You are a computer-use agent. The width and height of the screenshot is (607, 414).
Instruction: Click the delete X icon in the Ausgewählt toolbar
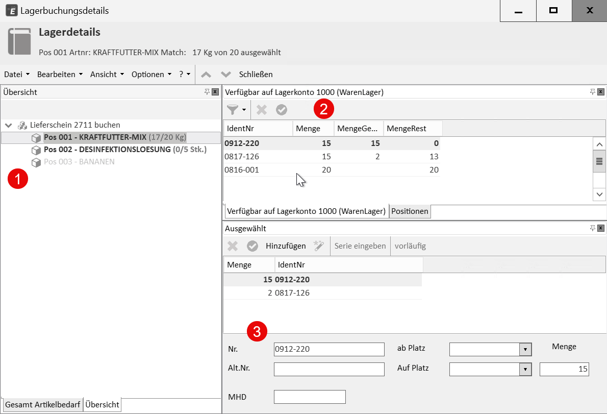tap(233, 246)
